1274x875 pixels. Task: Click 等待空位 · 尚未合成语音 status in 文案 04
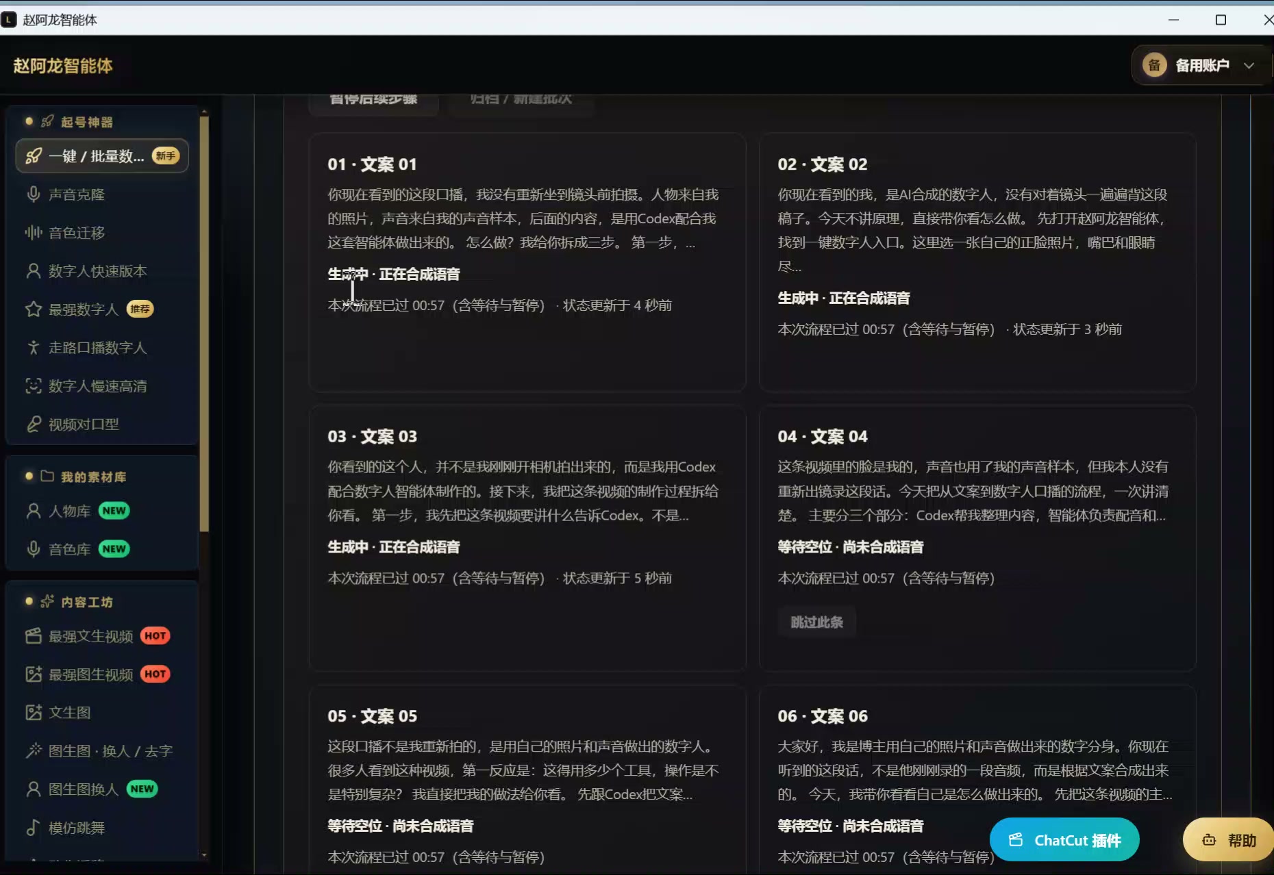pyautogui.click(x=851, y=547)
